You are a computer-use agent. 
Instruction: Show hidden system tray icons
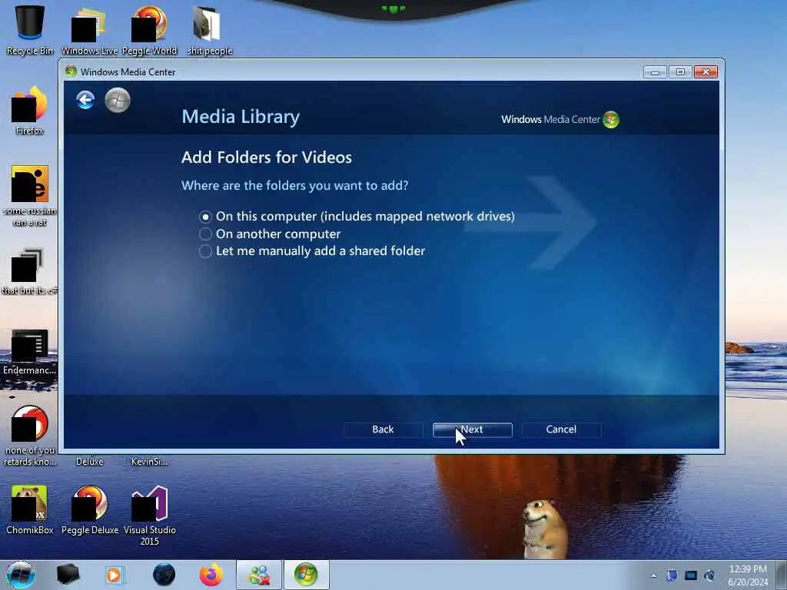(653, 575)
